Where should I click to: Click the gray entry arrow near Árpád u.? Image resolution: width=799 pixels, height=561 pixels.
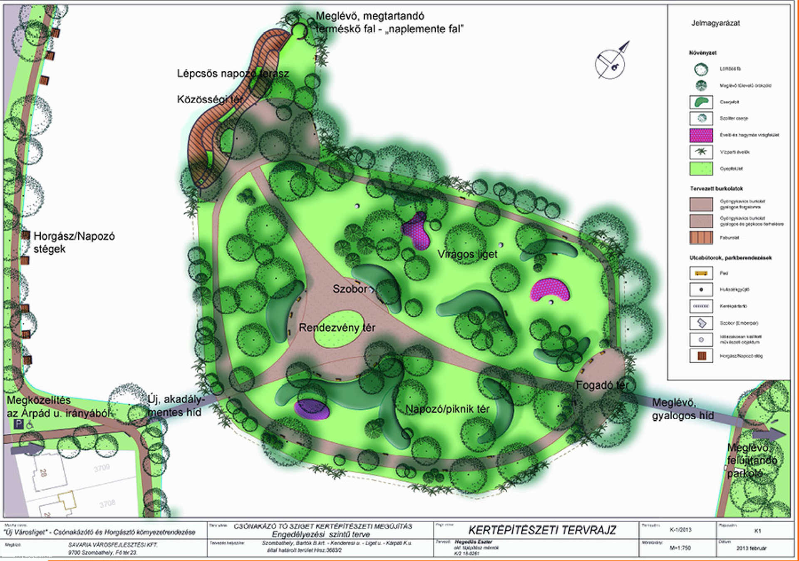point(27,449)
